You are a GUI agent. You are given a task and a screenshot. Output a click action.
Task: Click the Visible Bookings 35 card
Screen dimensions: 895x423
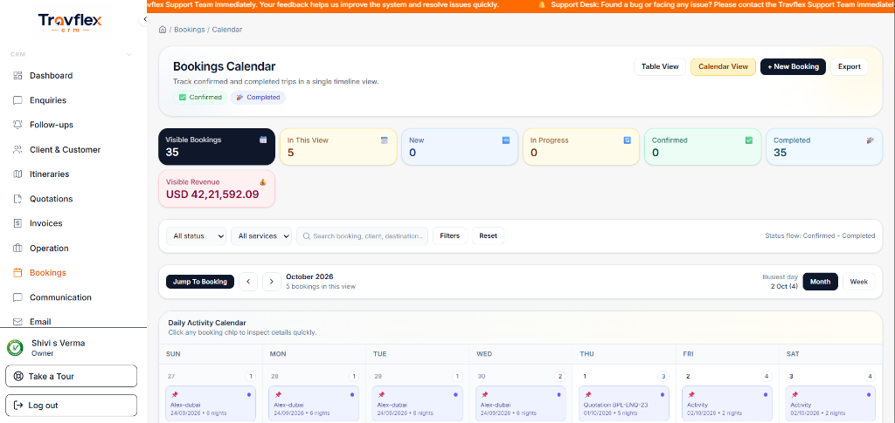click(217, 147)
